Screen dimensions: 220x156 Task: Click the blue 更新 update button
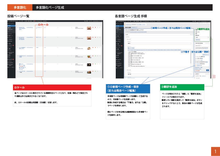pos(207,70)
